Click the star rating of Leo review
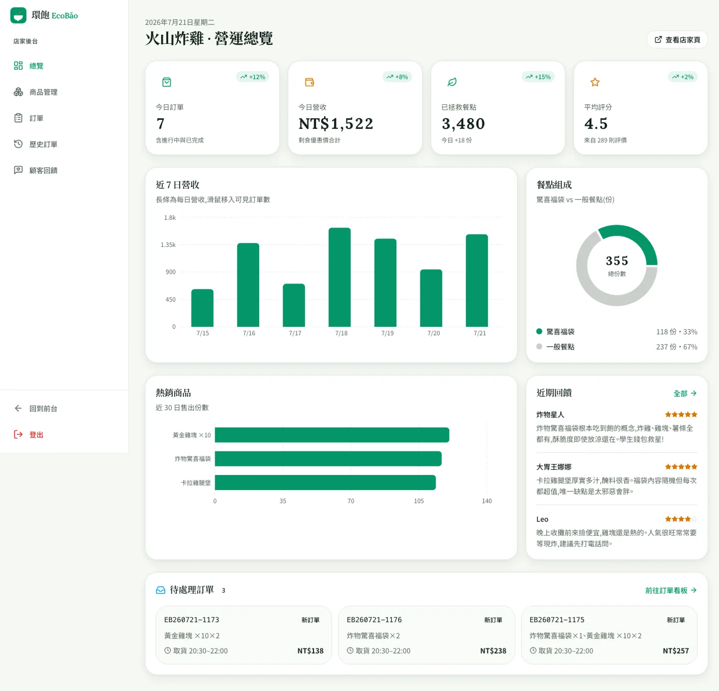The height and width of the screenshot is (691, 719). pos(681,519)
